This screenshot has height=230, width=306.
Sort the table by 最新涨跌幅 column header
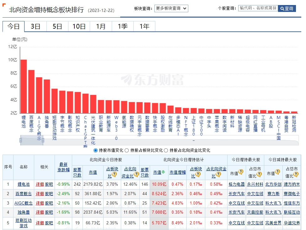tap(63, 167)
